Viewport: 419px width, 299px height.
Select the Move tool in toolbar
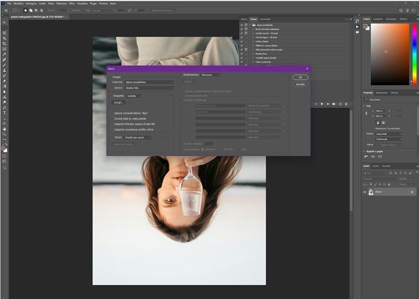(x=4, y=22)
